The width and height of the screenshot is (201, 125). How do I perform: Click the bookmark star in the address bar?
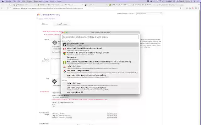[181, 8]
